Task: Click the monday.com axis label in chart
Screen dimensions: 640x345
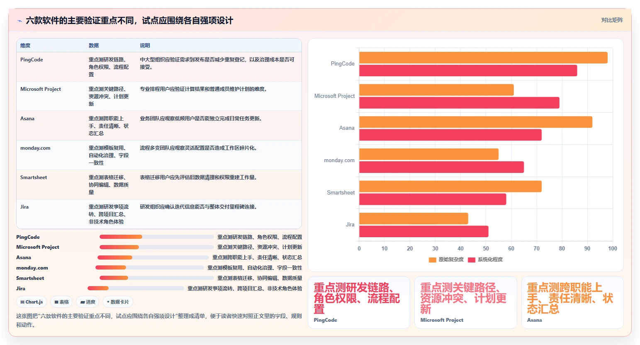Action: (x=339, y=160)
